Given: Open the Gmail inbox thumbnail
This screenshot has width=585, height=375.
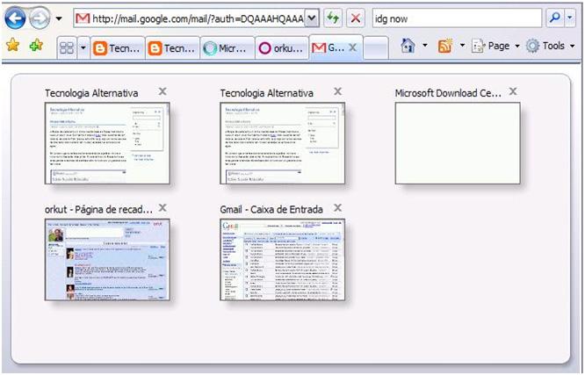Looking at the screenshot, I should point(283,260).
